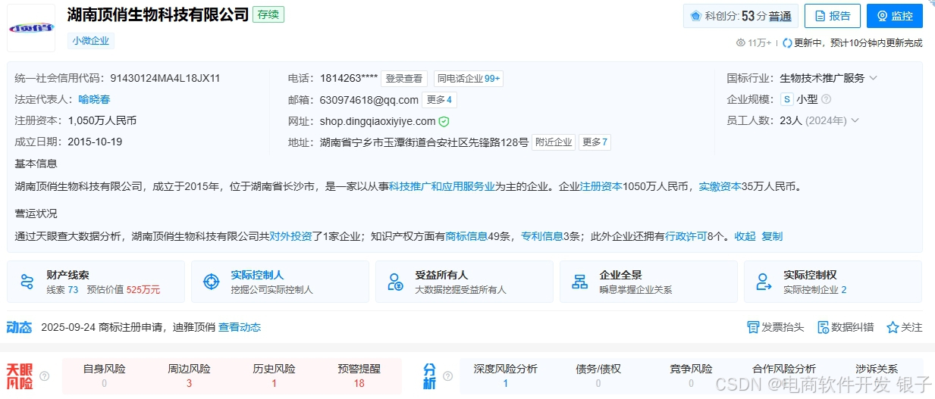The width and height of the screenshot is (935, 399).
Task: Click the eye views icon 11万+
Action: point(741,43)
